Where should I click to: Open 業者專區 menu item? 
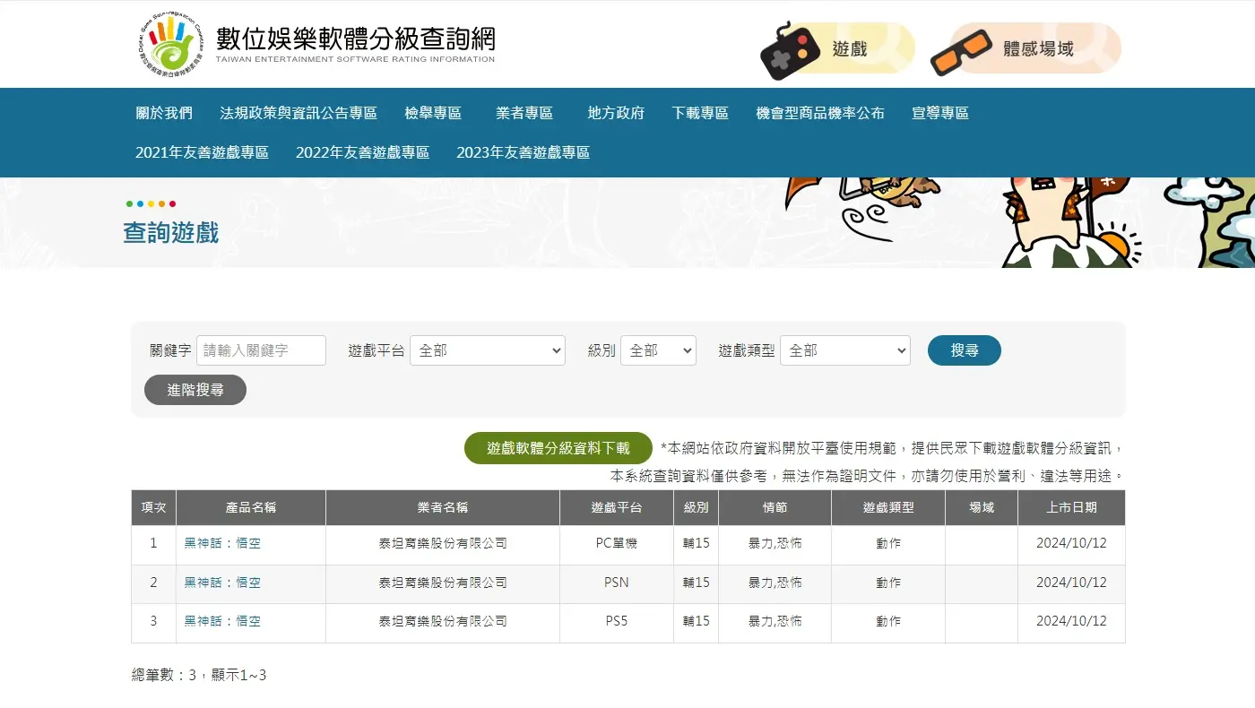pos(524,113)
